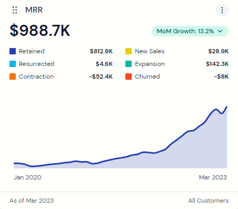Open the three-dot options menu
The width and height of the screenshot is (238, 209).
[x=222, y=10]
